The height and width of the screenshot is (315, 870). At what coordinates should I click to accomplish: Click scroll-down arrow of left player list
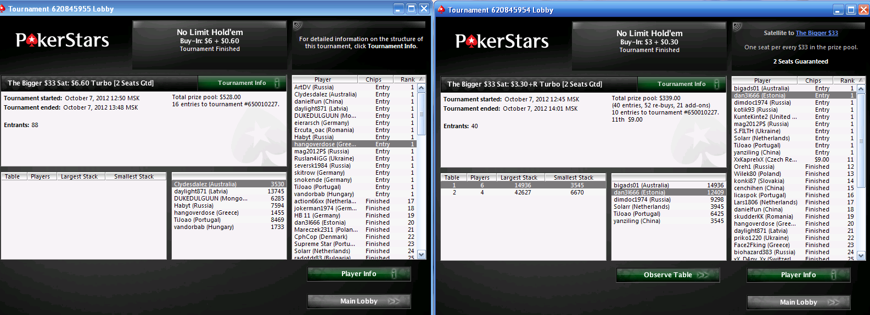pos(422,255)
